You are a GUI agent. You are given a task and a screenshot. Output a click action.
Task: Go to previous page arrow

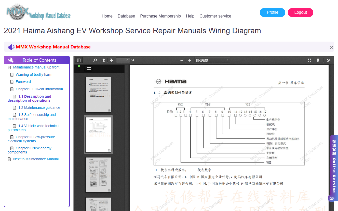[104, 60]
